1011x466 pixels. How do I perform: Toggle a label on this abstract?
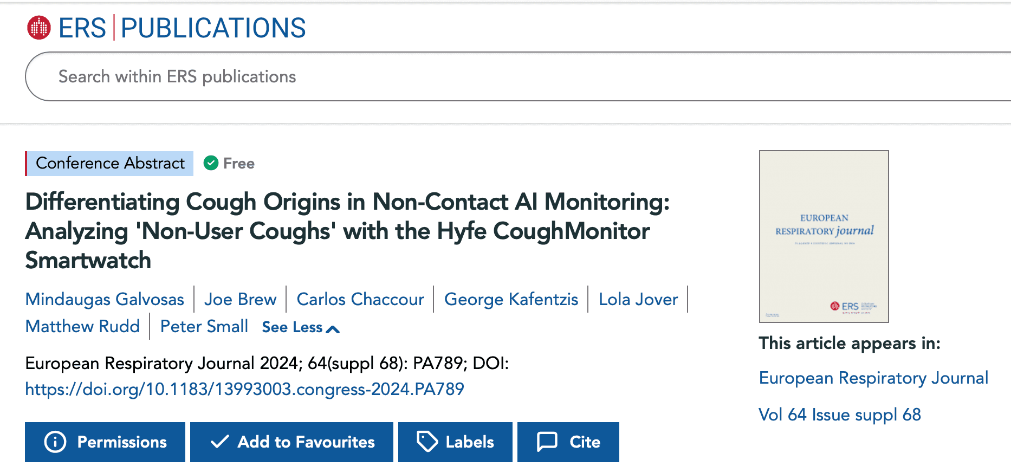455,442
